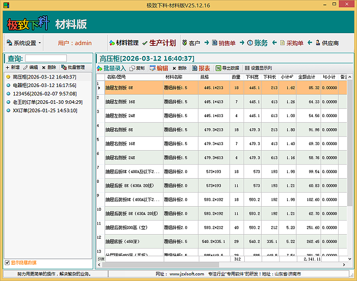Viewport: 357px width, 281px height.
Task: Click 报表 report button in toolbar
Action: [x=201, y=68]
